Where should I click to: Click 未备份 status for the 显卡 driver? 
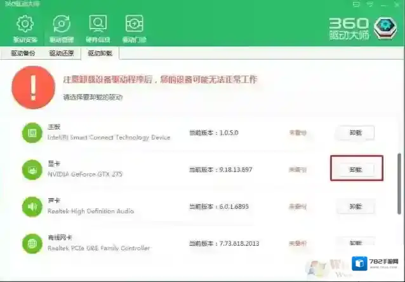[298, 170]
